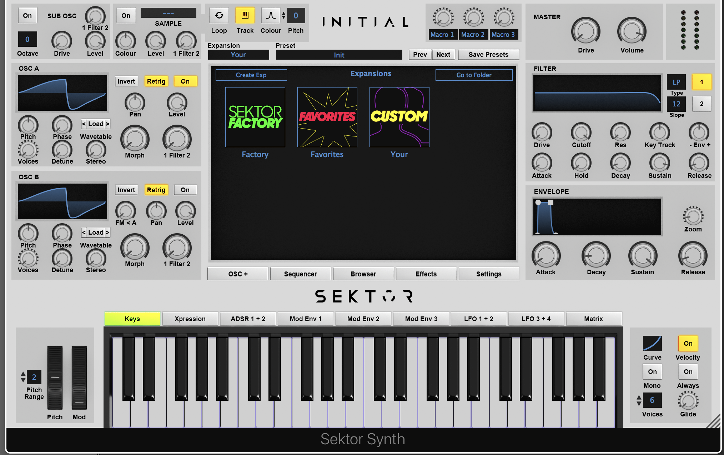This screenshot has width=724, height=455.
Task: Toggle the Sample On button
Action: (126, 15)
